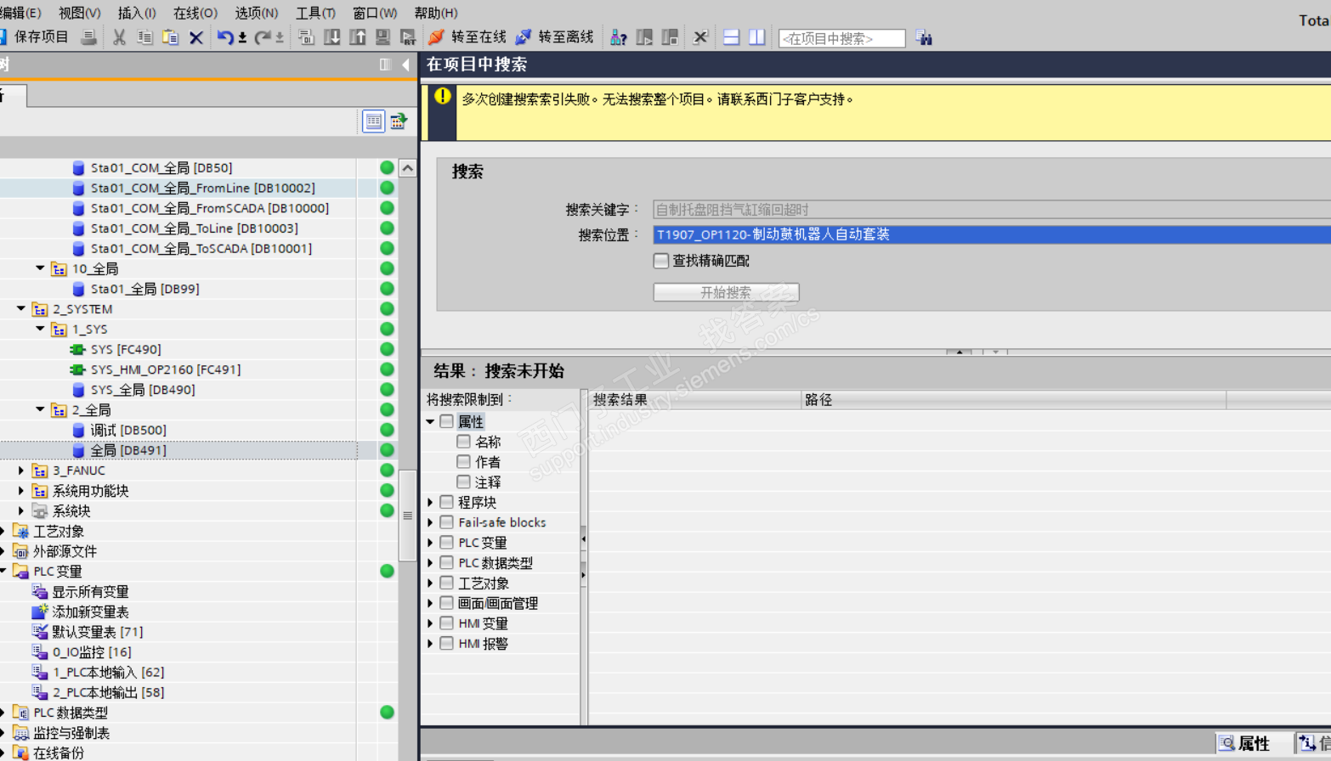Collapse the project tree panel arrow
The width and height of the screenshot is (1331, 761).
405,65
